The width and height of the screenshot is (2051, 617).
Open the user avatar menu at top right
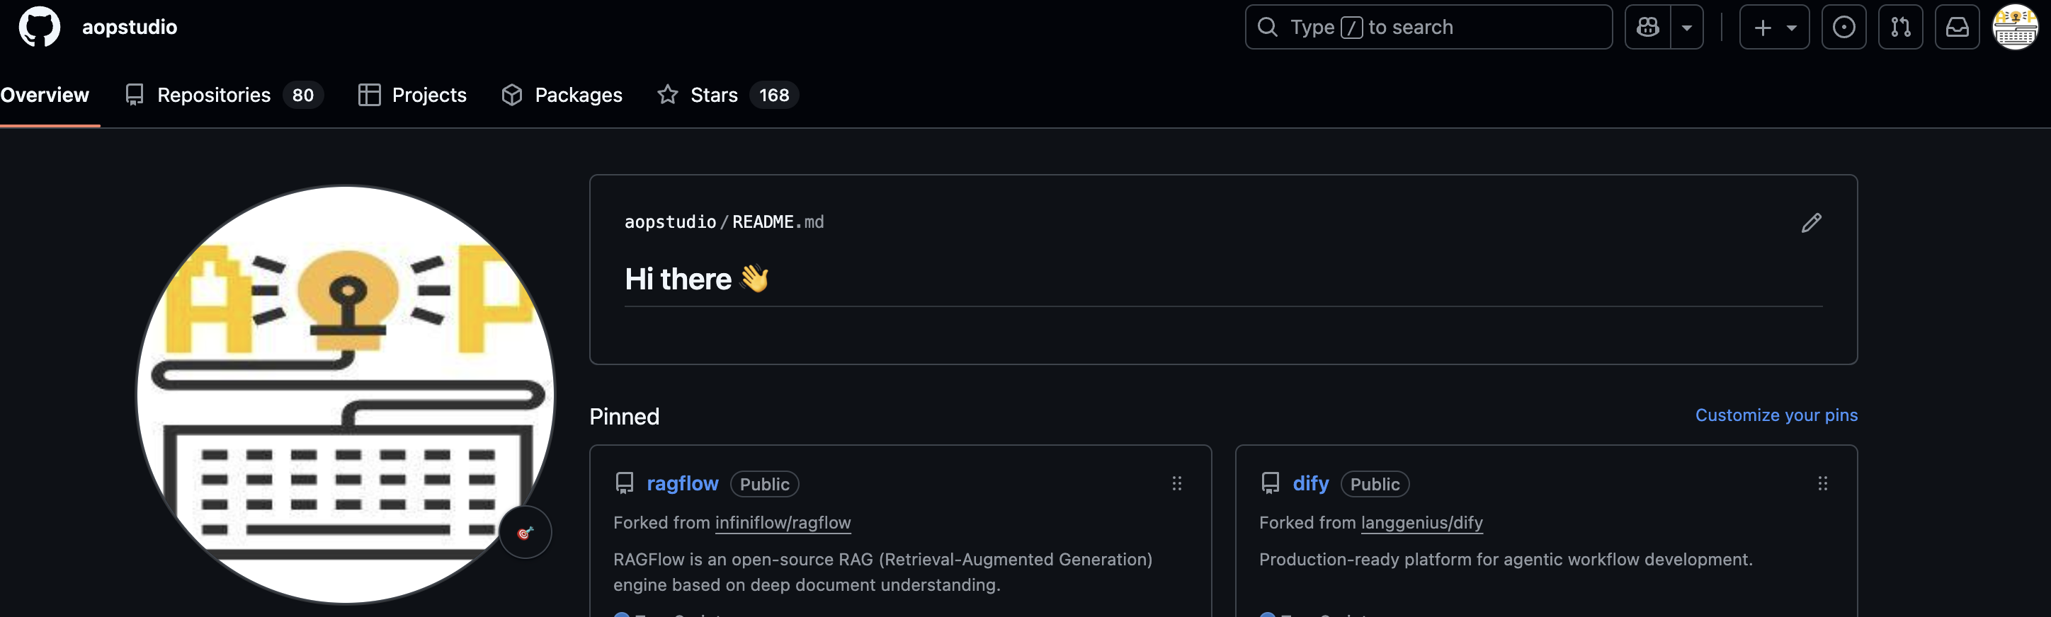(x=2014, y=27)
